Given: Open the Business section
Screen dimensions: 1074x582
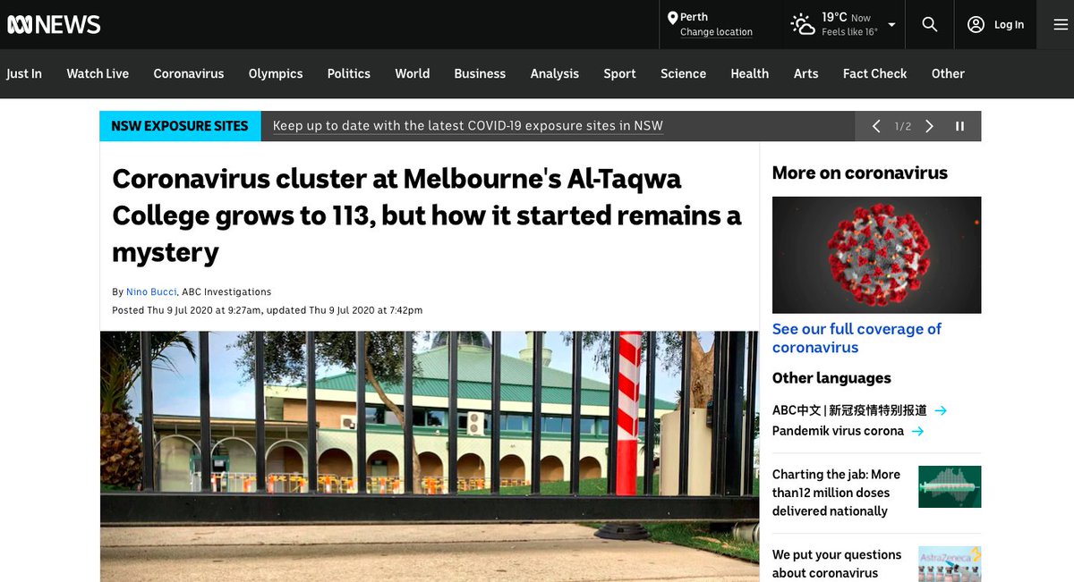Looking at the screenshot, I should point(480,73).
